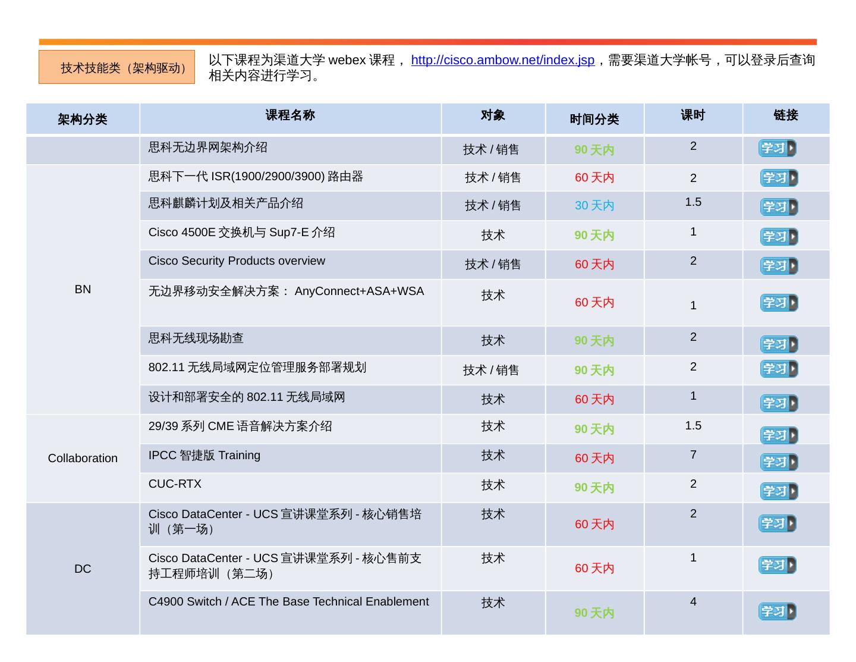This screenshot has width=856, height=662.
Task: Click 技术 cell in the Cisco 4500E row
Action: 493,236
